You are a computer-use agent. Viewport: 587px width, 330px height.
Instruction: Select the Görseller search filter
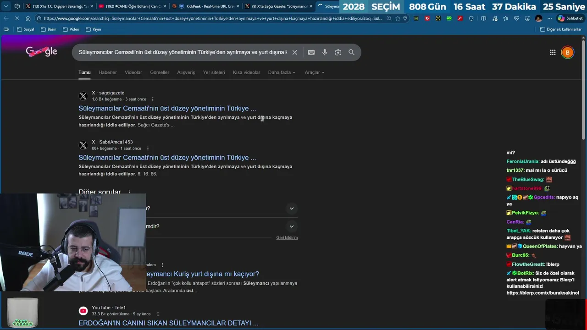tap(160, 72)
